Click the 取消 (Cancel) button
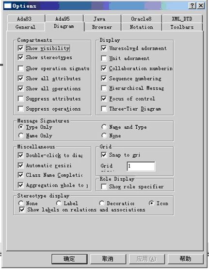 (x=108, y=259)
